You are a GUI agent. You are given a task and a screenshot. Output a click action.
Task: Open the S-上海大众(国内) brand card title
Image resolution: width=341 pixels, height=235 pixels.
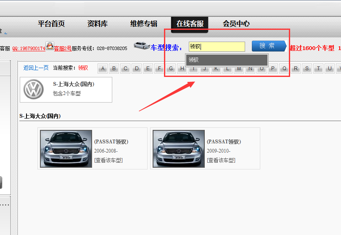[x=74, y=84]
